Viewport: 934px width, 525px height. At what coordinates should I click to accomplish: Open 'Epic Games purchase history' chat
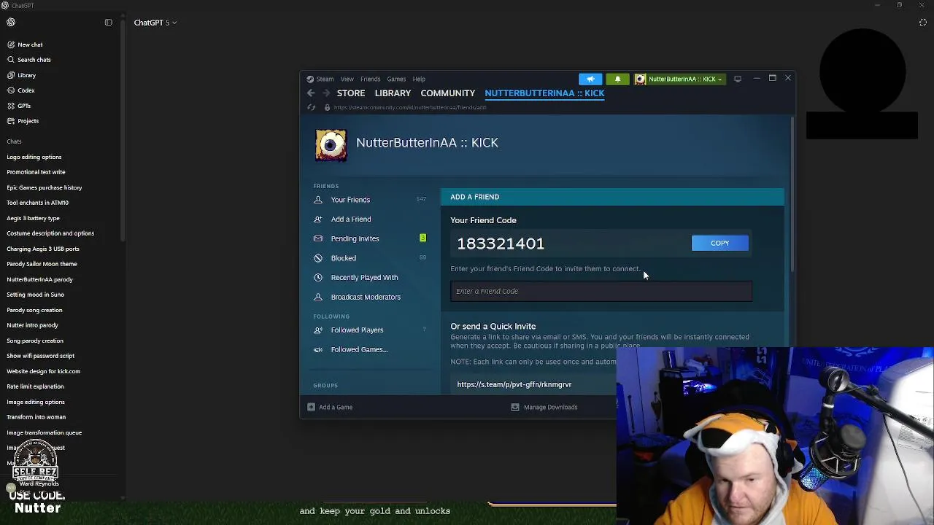(x=45, y=187)
